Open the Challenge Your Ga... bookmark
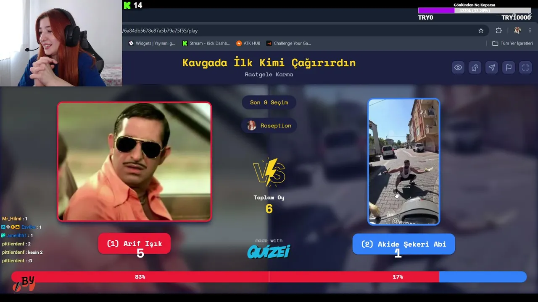Screen dimensions: 538x302 289,43
